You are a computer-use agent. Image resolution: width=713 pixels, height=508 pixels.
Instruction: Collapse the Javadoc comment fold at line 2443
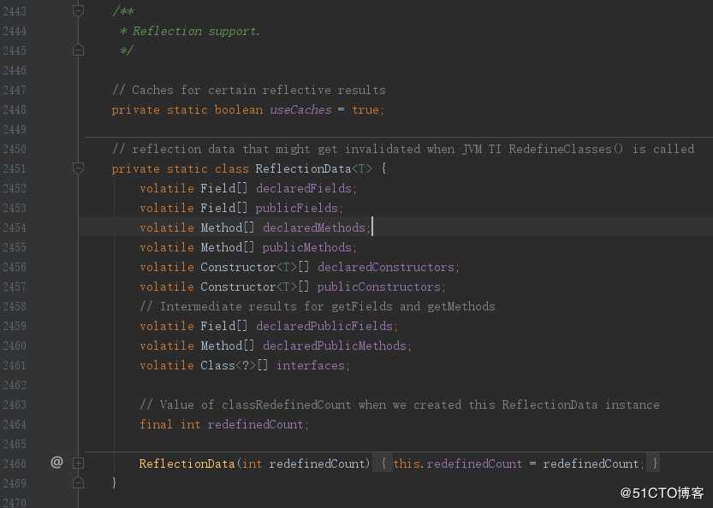point(78,10)
